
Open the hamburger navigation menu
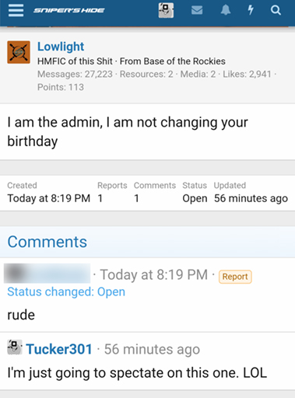[x=16, y=10]
